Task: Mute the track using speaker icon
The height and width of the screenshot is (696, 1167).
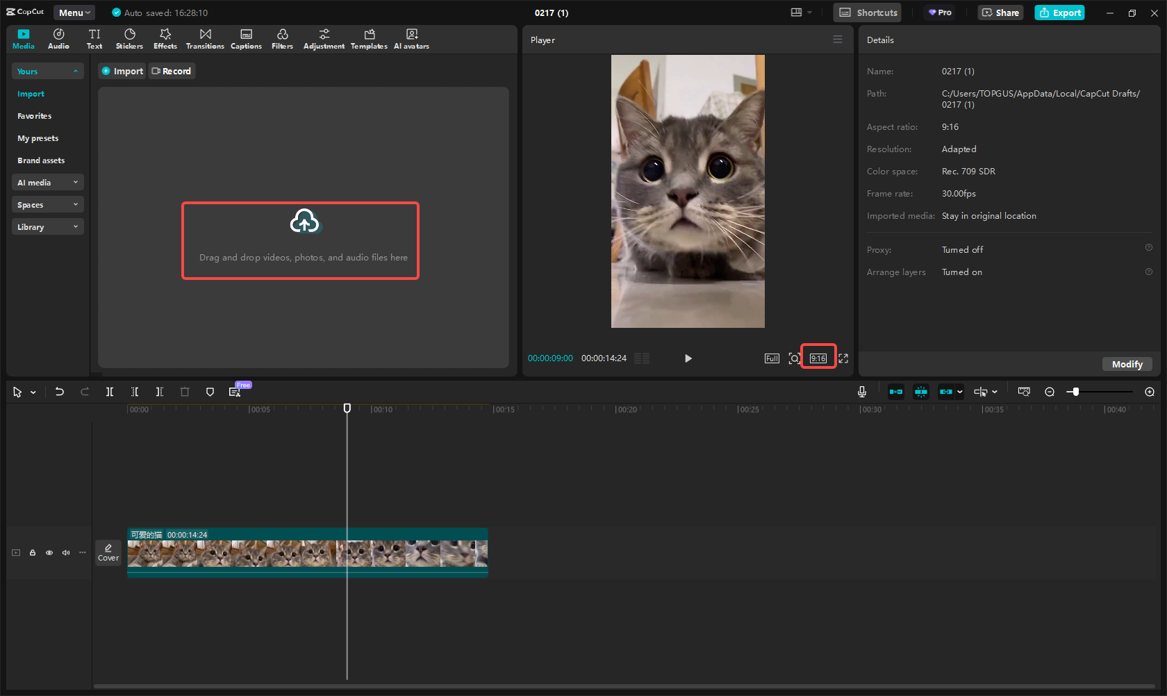Action: point(66,553)
